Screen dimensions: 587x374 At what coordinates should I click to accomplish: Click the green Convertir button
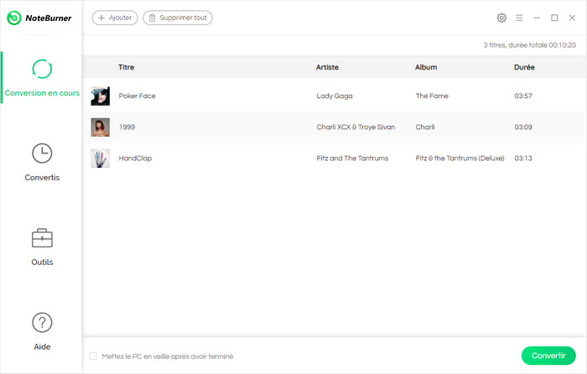(x=548, y=356)
